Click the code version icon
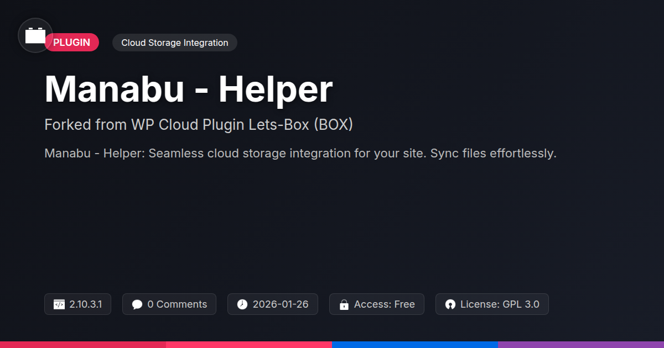This screenshot has width=664, height=348. tap(59, 304)
